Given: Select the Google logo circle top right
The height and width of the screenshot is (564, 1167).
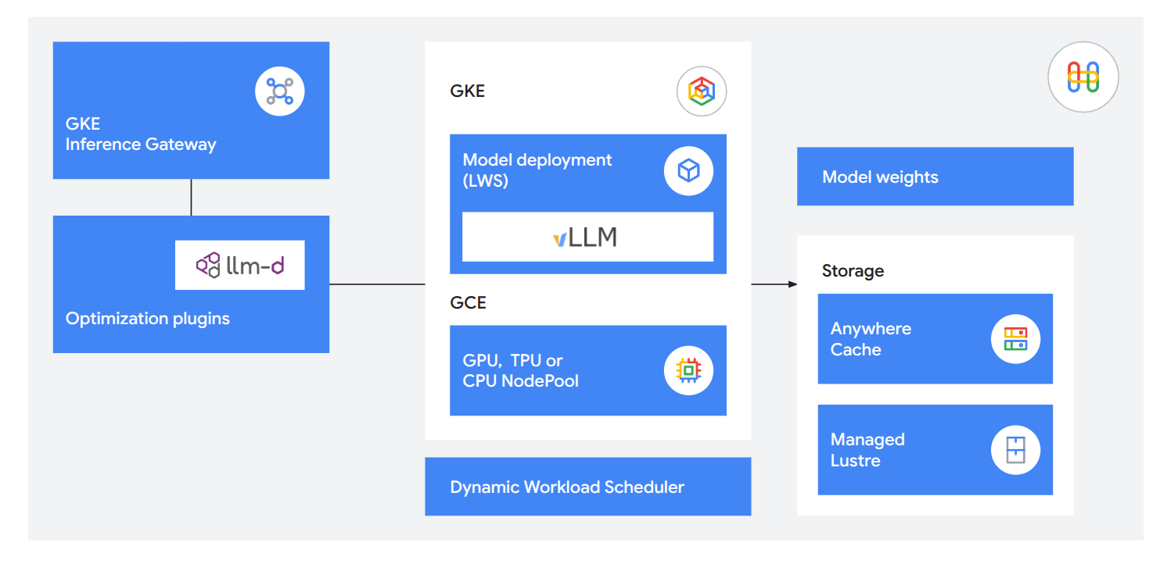Looking at the screenshot, I should pyautogui.click(x=1083, y=77).
